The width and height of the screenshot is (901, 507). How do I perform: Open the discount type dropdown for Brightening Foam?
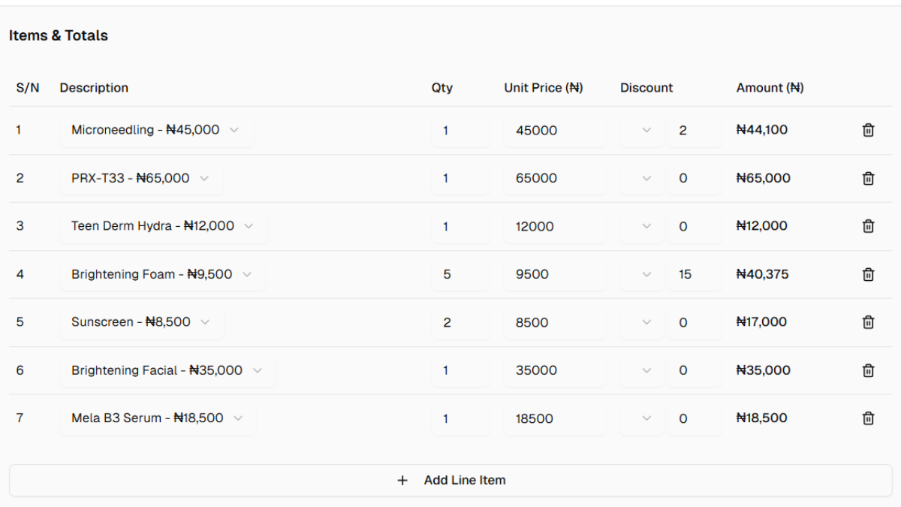[x=642, y=274]
